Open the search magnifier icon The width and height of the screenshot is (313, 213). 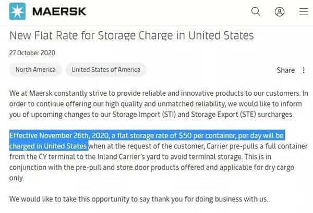[x=256, y=11]
